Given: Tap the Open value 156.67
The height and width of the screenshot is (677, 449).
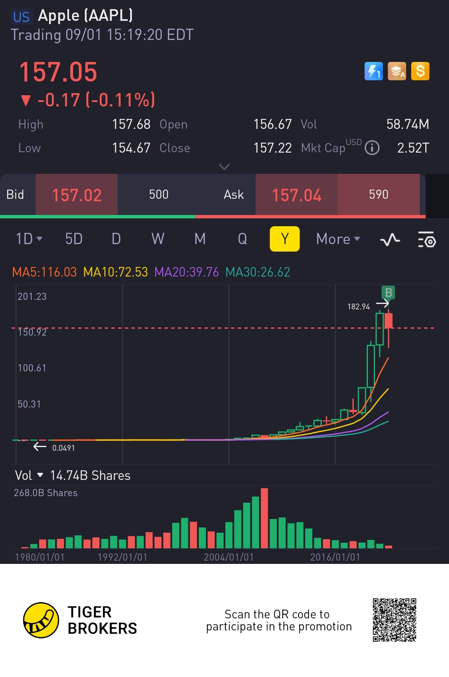Looking at the screenshot, I should pyautogui.click(x=273, y=124).
